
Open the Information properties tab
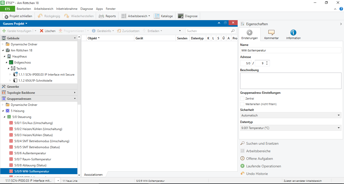click(293, 35)
